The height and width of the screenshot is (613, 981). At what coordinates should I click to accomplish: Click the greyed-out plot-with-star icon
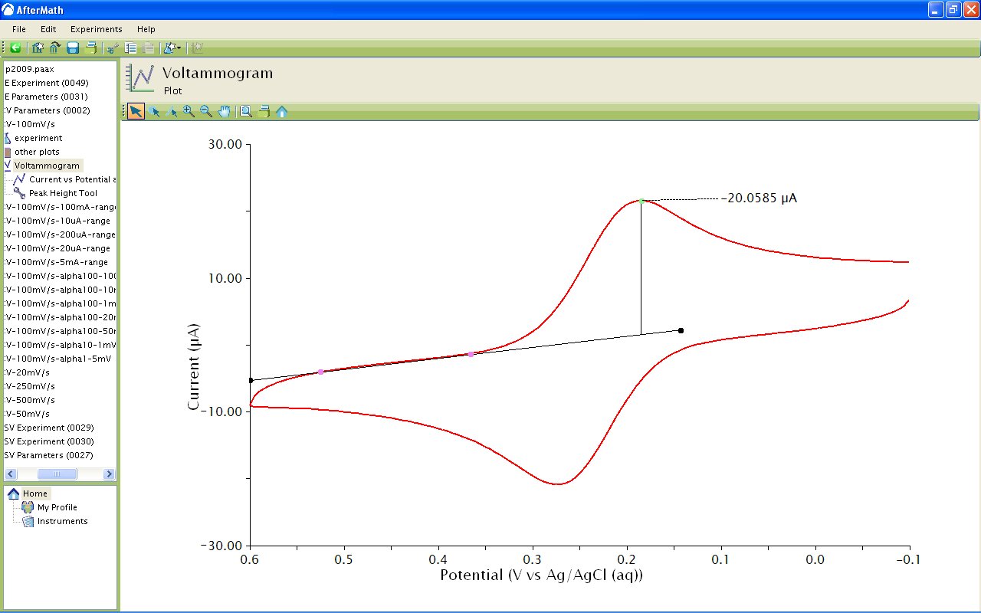click(x=198, y=48)
